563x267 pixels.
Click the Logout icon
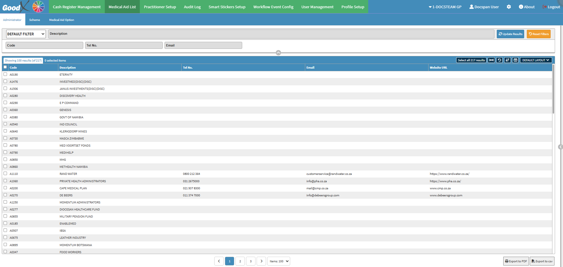click(x=544, y=7)
